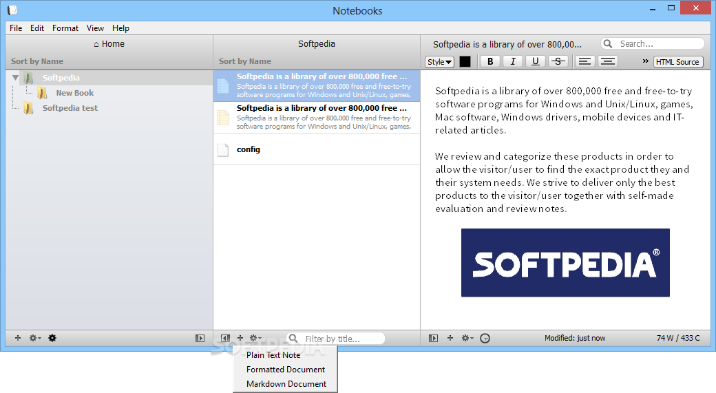Click the 74 W / 433 C word count
The height and width of the screenshot is (393, 716).
click(678, 338)
